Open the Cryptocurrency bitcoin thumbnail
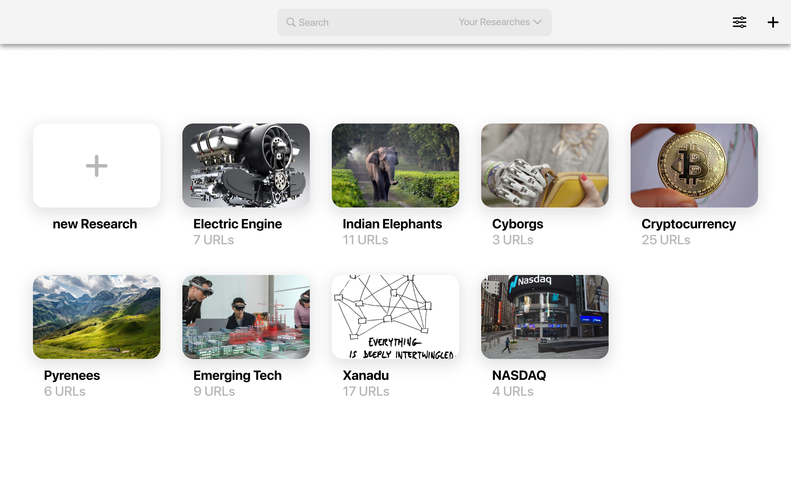The image size is (791, 494). [x=694, y=165]
